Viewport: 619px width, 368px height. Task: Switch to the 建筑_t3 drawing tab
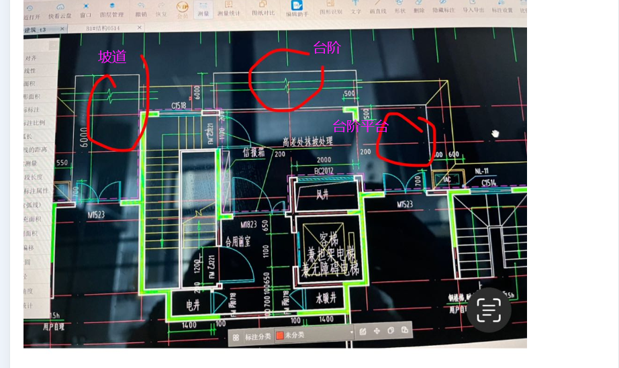[35, 30]
